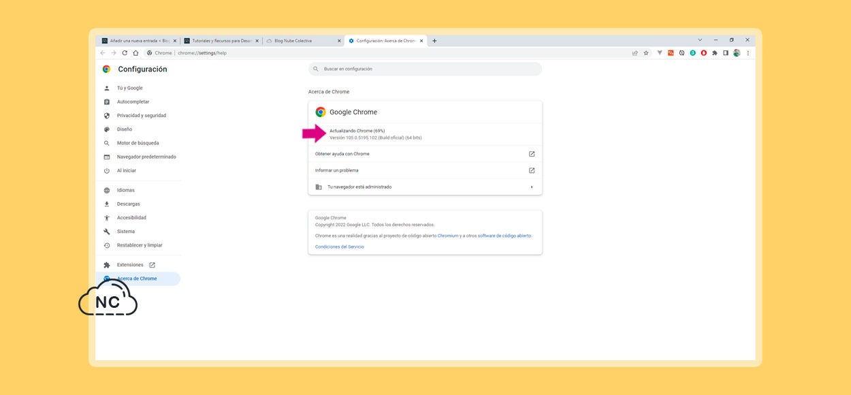Select 'Motor de búsqueda' in sidebar
The width and height of the screenshot is (851, 395).
tap(138, 143)
